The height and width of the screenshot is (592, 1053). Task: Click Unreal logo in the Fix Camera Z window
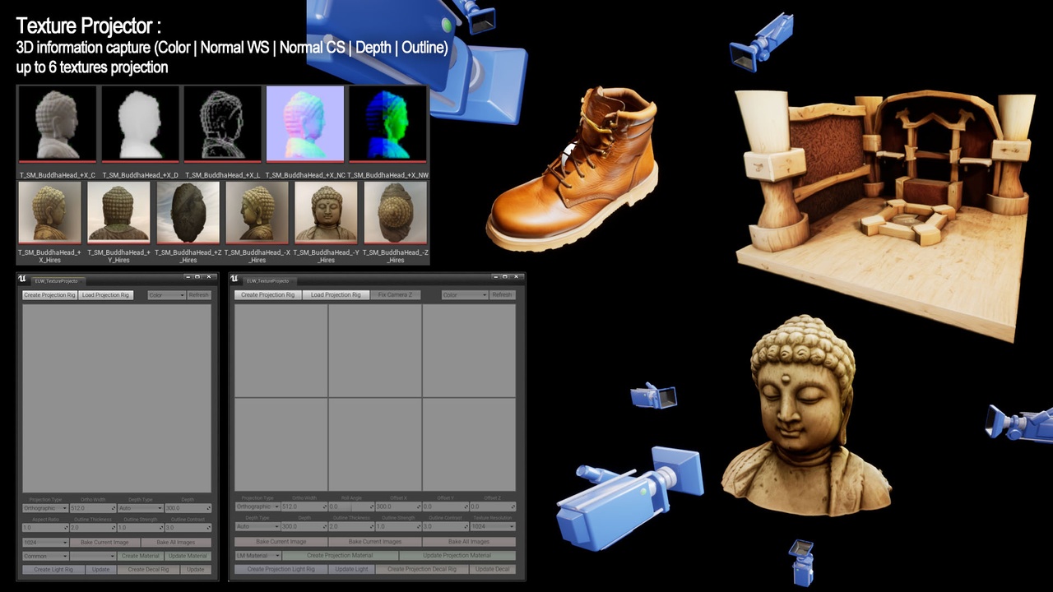click(234, 280)
